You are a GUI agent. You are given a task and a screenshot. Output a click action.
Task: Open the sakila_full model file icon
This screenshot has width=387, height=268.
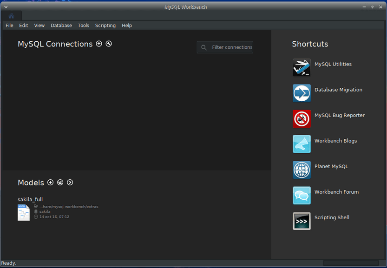tap(24, 212)
